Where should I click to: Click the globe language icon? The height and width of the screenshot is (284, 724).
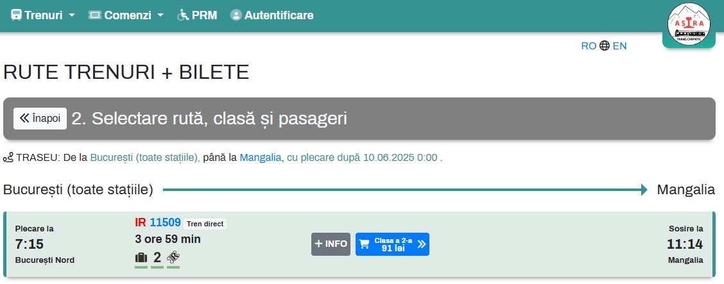(x=605, y=46)
